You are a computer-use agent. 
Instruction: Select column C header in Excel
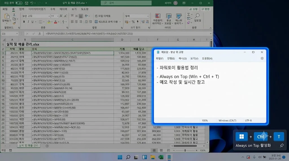tap(73, 39)
